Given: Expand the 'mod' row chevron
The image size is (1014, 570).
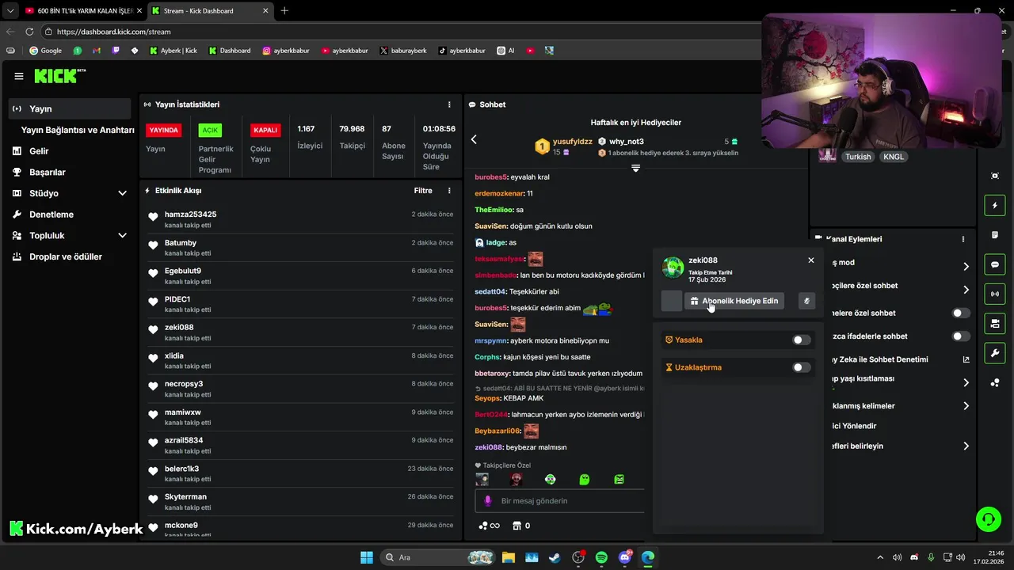Looking at the screenshot, I should [x=966, y=267].
